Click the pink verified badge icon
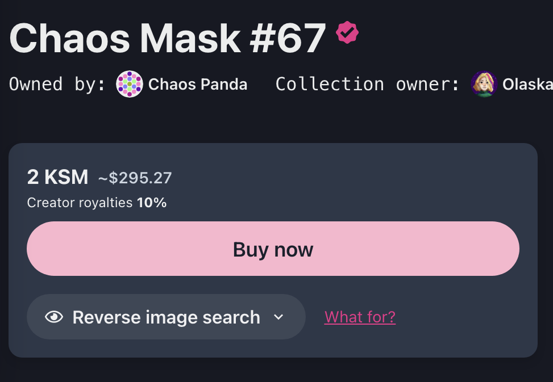The width and height of the screenshot is (553, 382). pos(347,32)
